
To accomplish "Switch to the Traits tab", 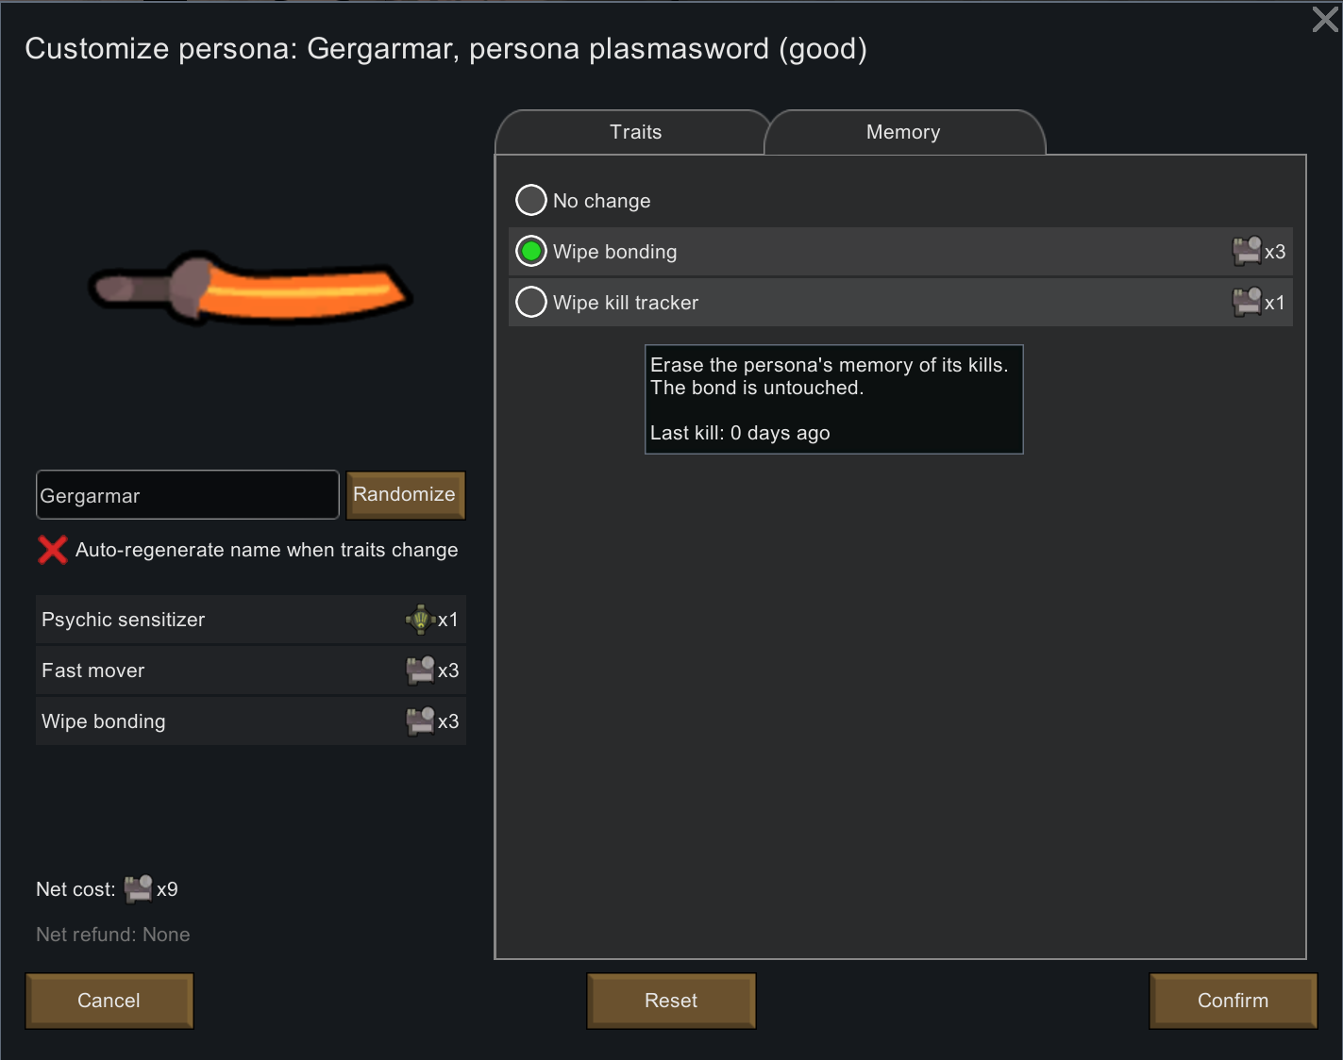I will pos(634,132).
